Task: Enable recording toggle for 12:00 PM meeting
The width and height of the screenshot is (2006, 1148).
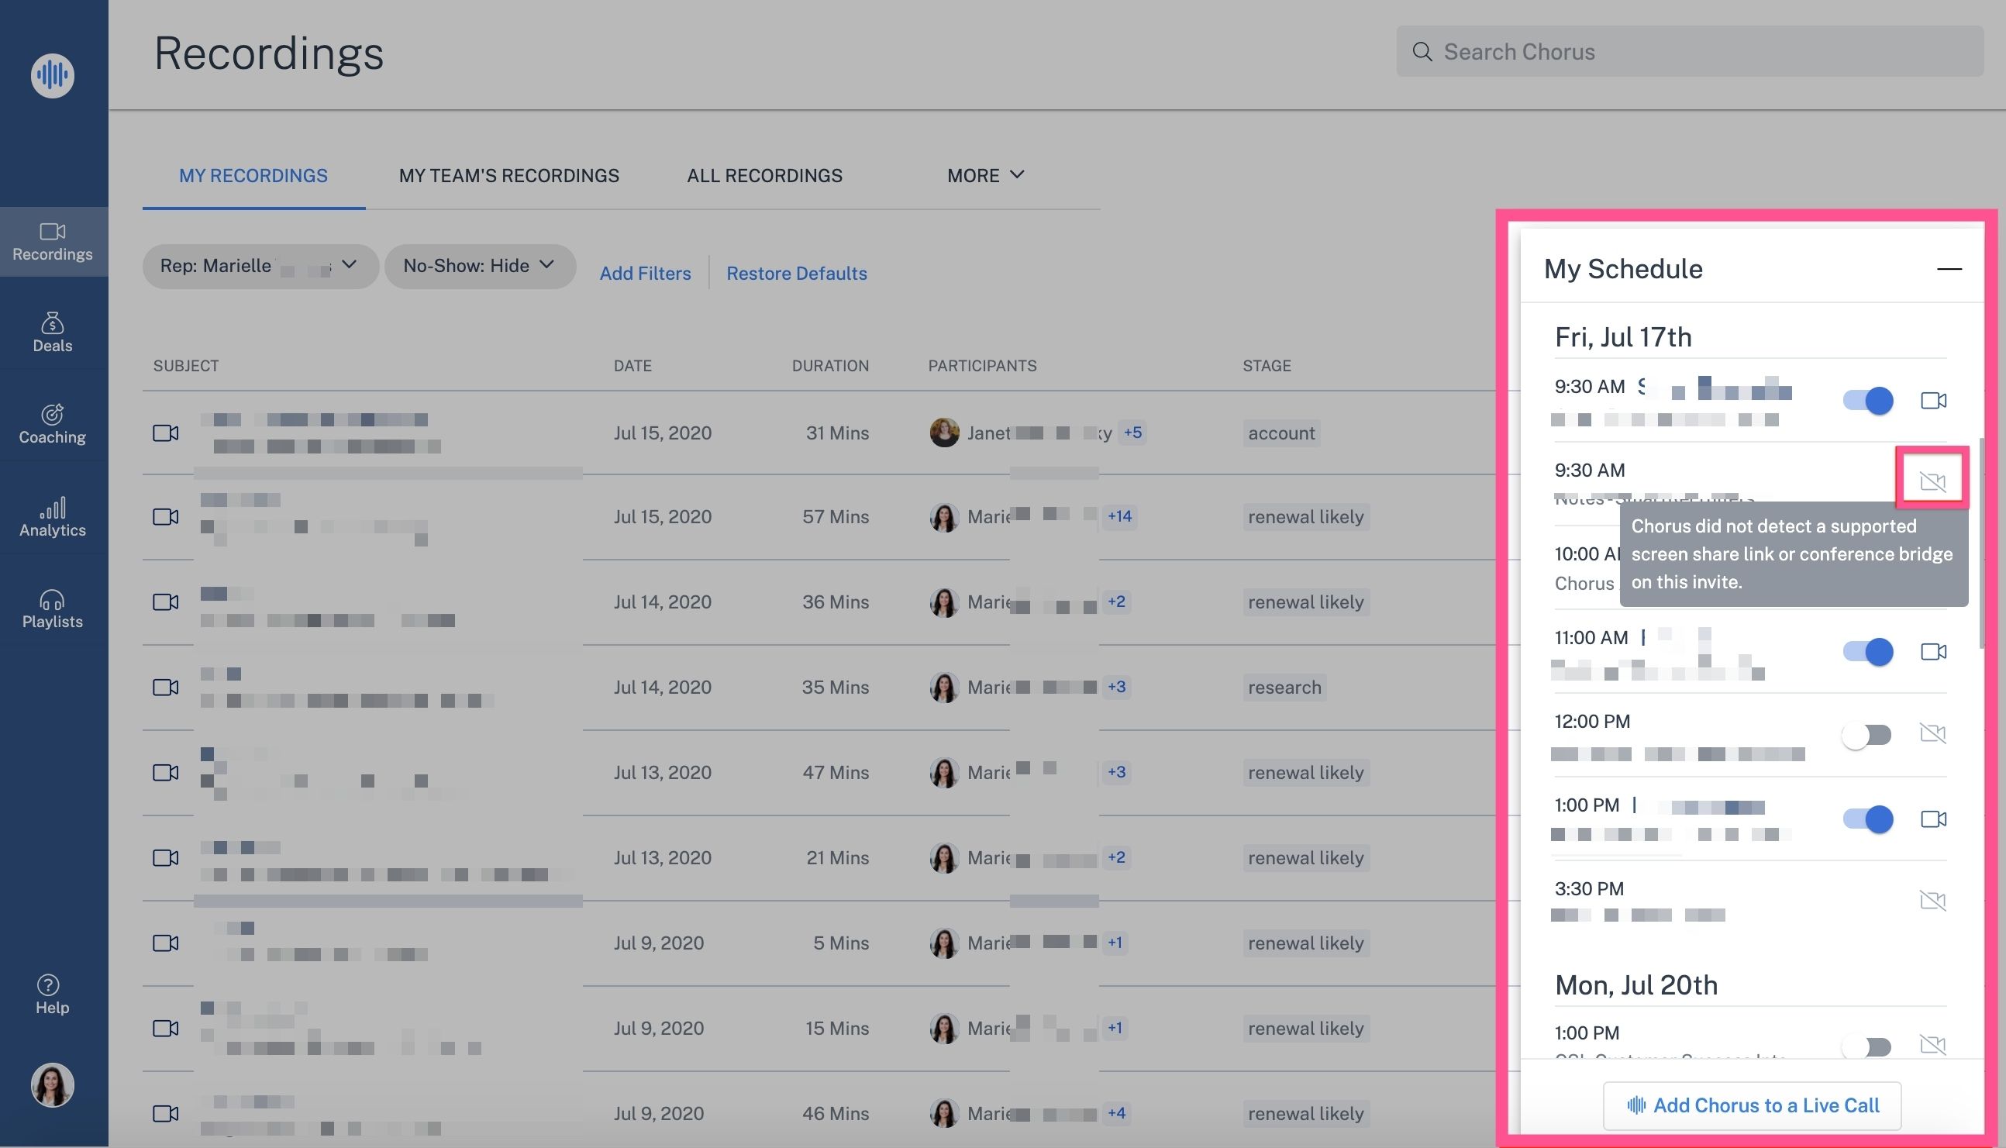Action: 1867,735
